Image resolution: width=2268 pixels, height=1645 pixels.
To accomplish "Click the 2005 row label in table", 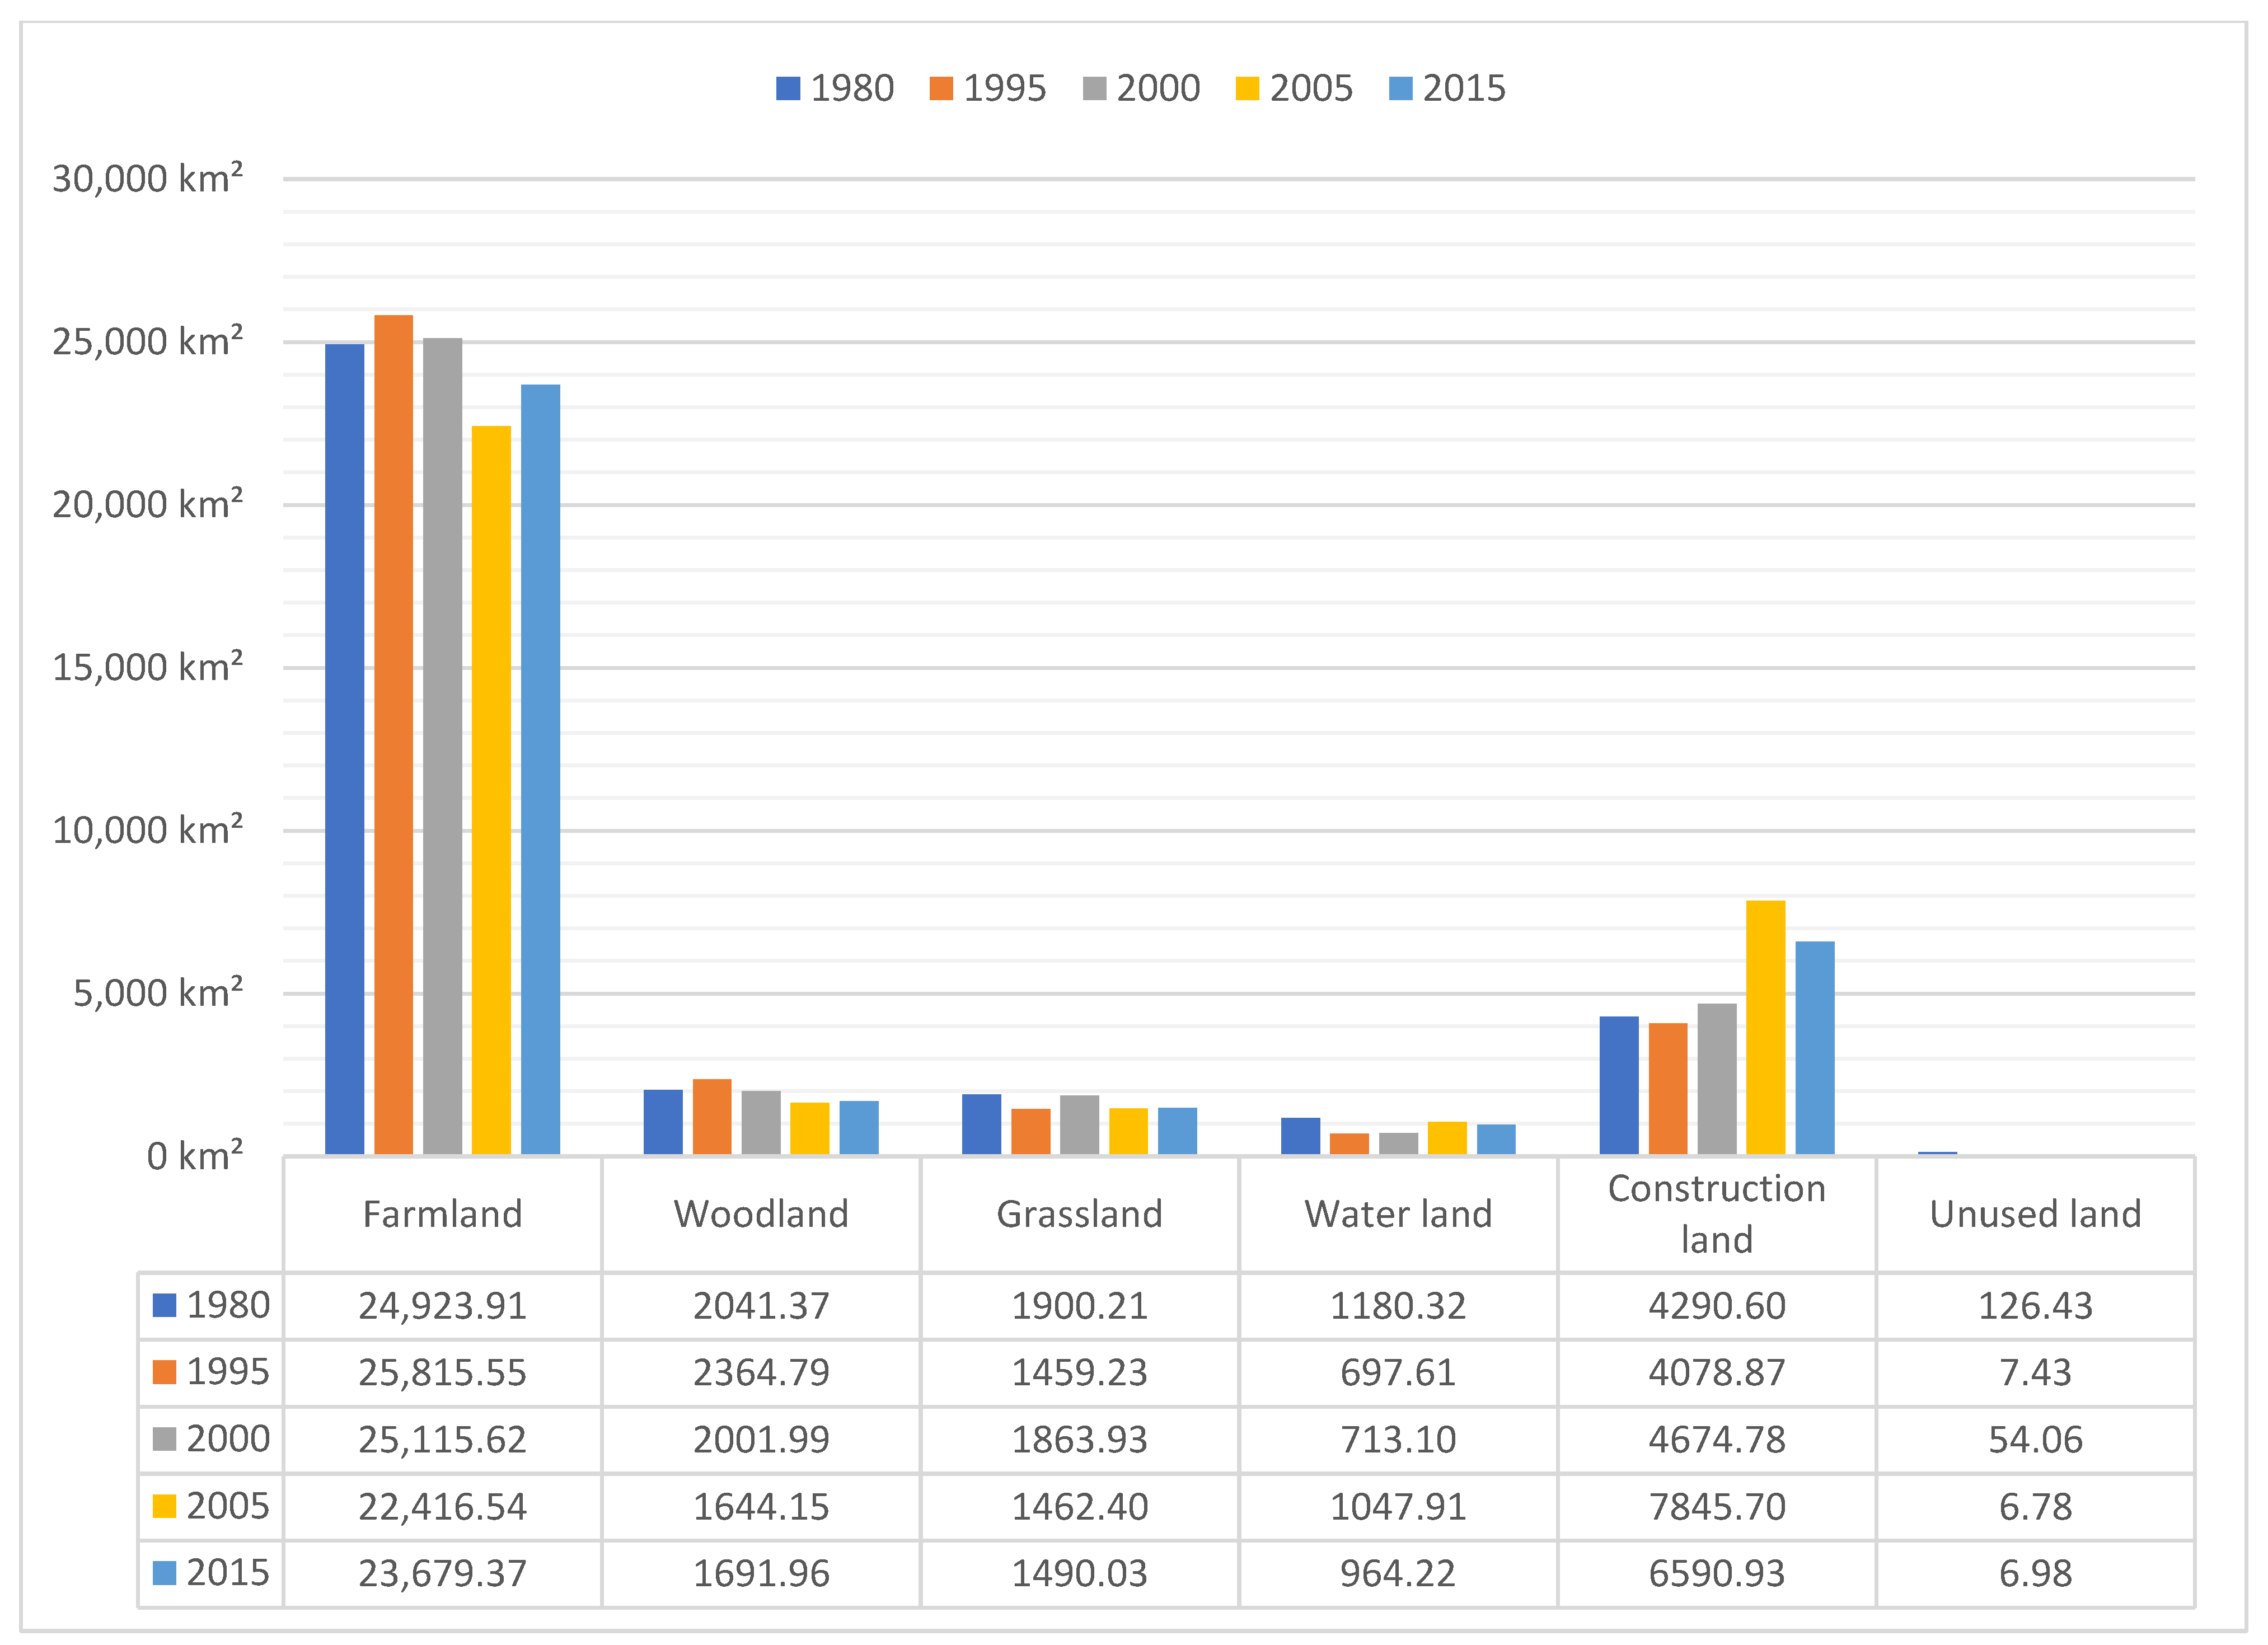I will pyautogui.click(x=228, y=1506).
